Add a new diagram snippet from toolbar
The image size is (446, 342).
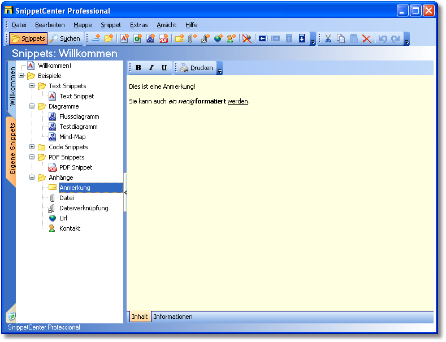(x=150, y=38)
